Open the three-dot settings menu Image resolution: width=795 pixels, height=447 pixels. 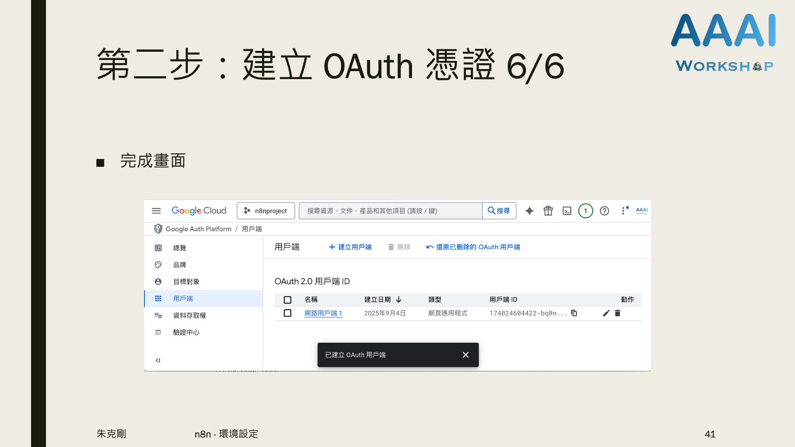pyautogui.click(x=623, y=211)
